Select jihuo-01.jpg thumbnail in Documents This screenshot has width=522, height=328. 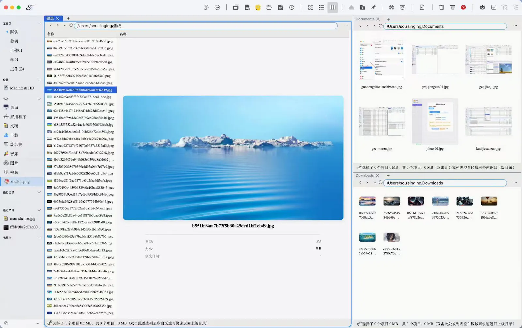pyautogui.click(x=435, y=121)
